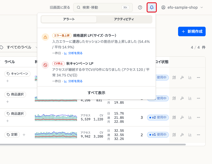Click hammer icon in 5,539 access row
Image resolution: width=212 pixels, height=164 pixels.
(182, 117)
